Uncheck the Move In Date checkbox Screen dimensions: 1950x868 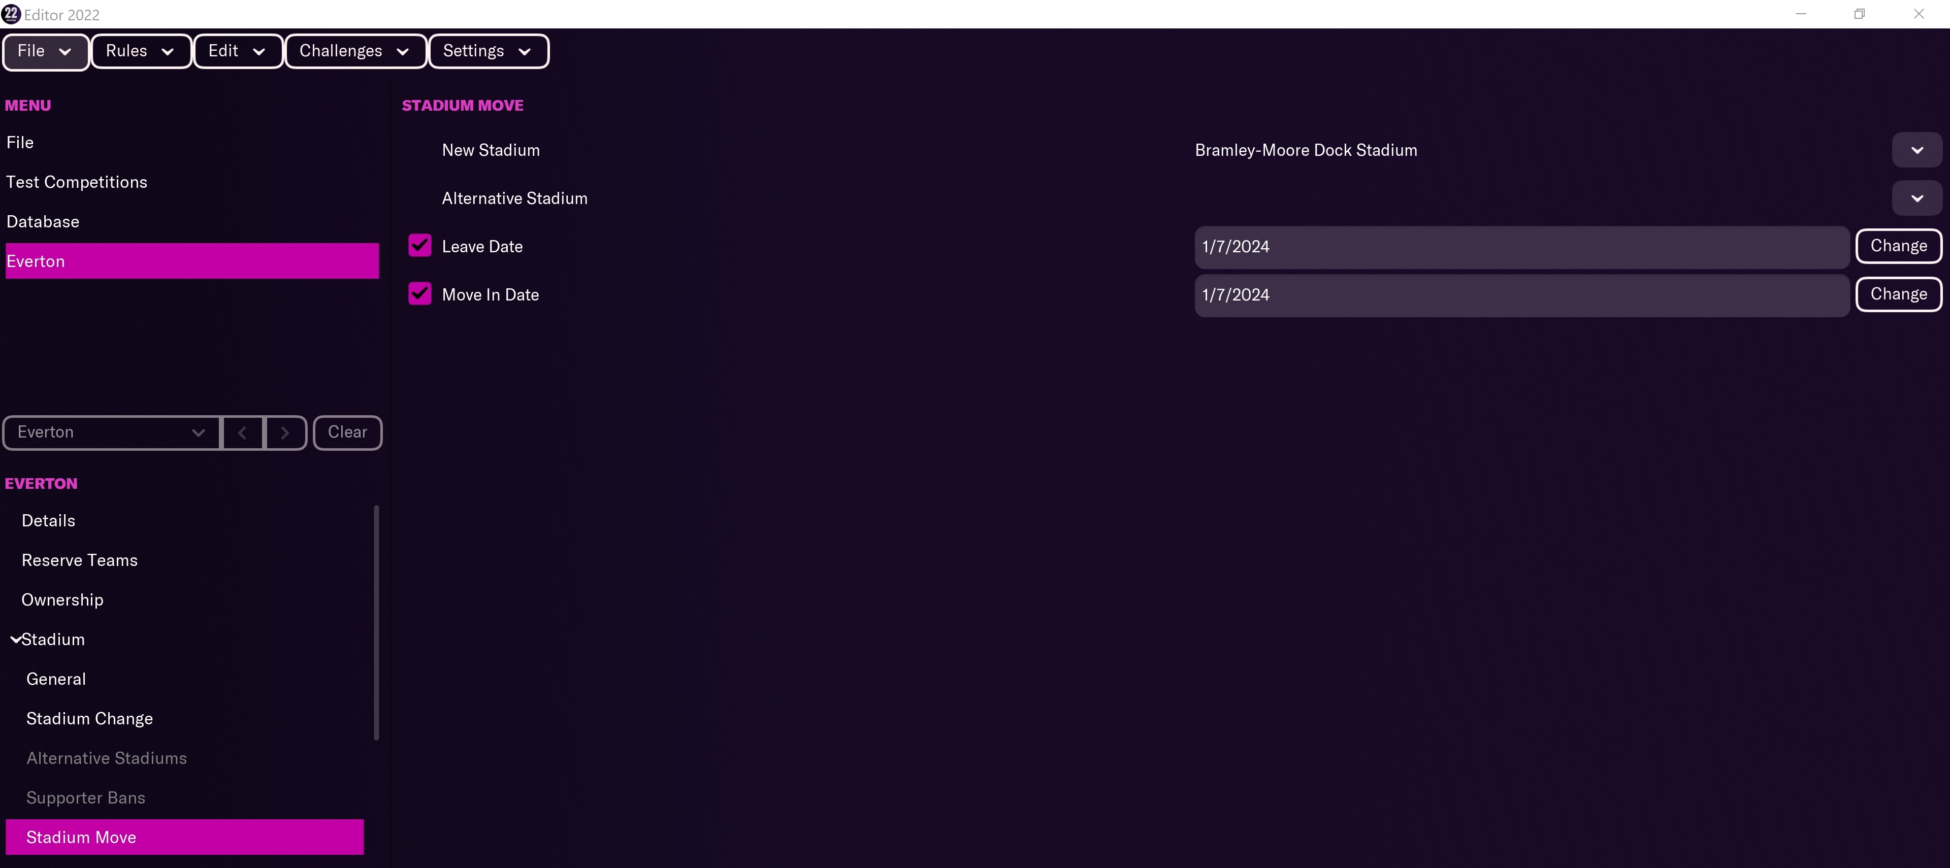coord(419,293)
